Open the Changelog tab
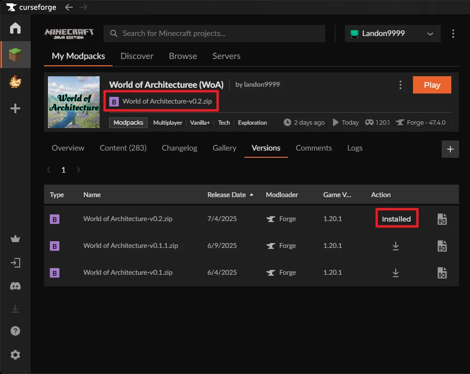Screen dimensions: 470x374 point(179,148)
